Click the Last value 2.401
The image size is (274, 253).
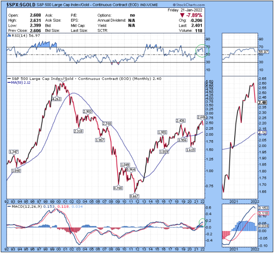197,26
